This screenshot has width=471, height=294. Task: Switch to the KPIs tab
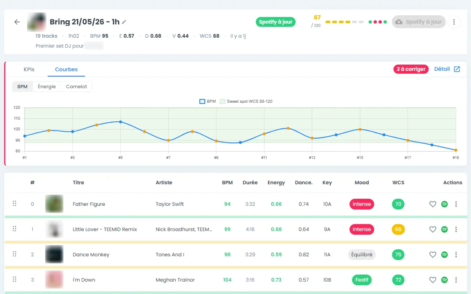[29, 69]
